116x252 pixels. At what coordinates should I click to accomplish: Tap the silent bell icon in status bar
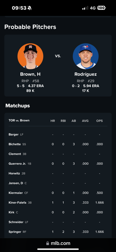(x=29, y=8)
